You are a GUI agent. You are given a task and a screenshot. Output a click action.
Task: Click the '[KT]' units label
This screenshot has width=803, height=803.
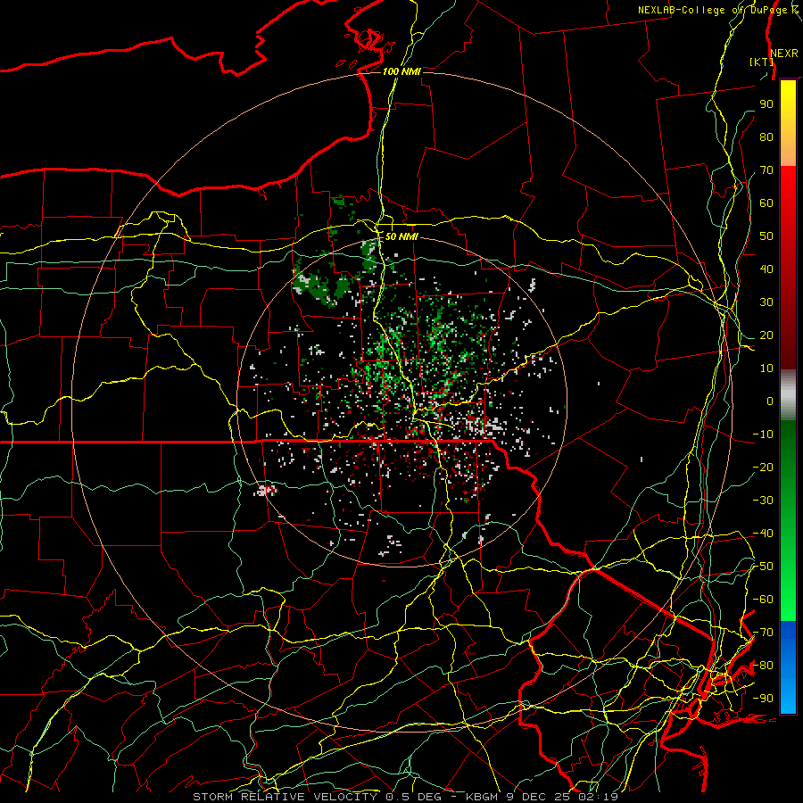pos(762,62)
